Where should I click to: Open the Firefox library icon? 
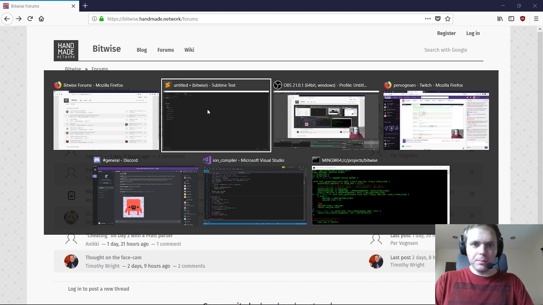(x=500, y=19)
